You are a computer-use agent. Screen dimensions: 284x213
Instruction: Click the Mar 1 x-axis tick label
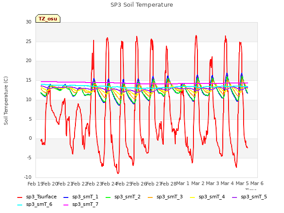(183, 183)
